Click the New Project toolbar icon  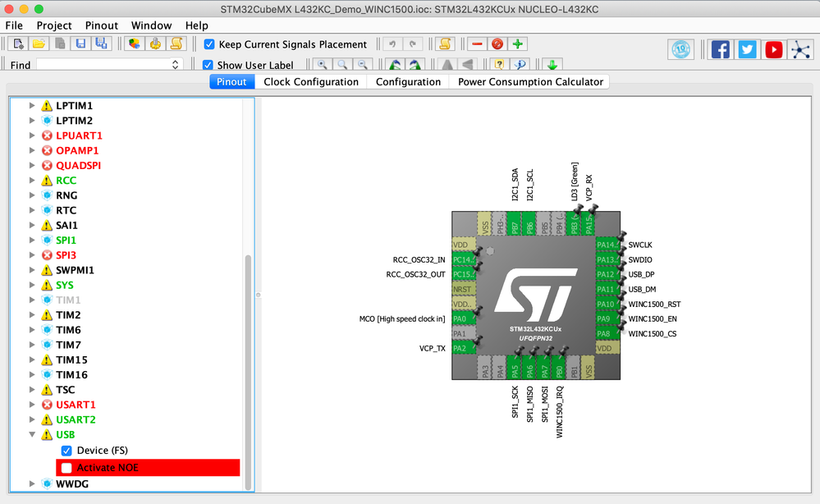(x=18, y=44)
